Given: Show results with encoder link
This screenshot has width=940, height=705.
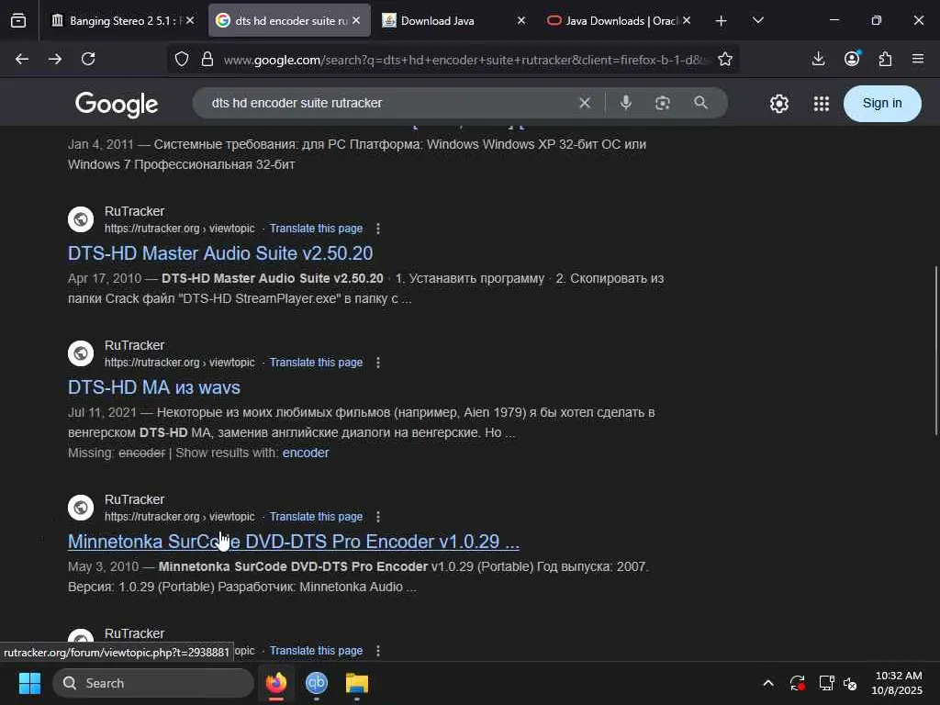Looking at the screenshot, I should click(x=306, y=453).
